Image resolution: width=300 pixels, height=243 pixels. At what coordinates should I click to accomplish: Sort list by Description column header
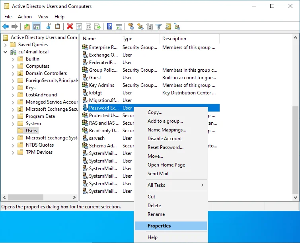[x=189, y=39]
